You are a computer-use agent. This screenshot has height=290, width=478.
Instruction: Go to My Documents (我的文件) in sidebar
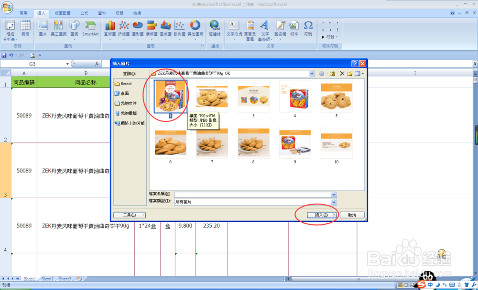pos(125,104)
